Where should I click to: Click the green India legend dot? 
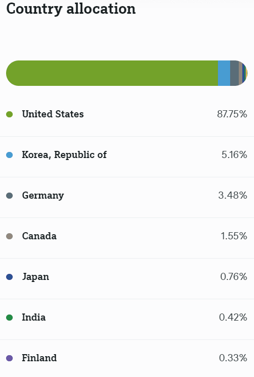point(9,318)
